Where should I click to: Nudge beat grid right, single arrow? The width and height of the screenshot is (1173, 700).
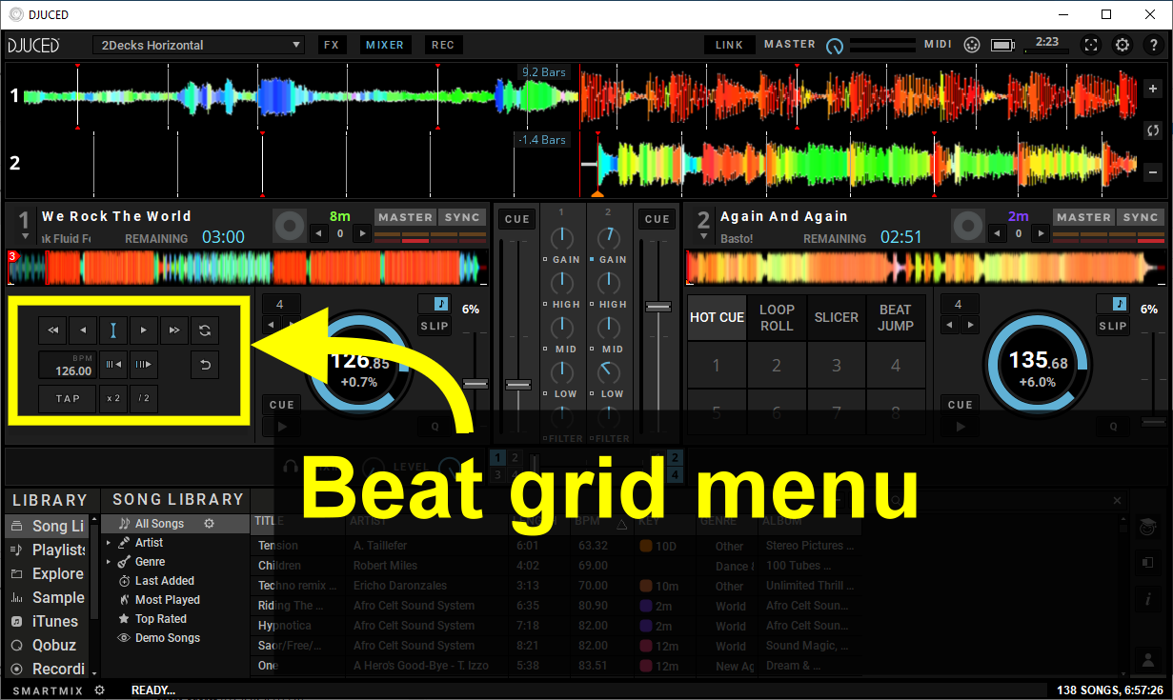144,330
